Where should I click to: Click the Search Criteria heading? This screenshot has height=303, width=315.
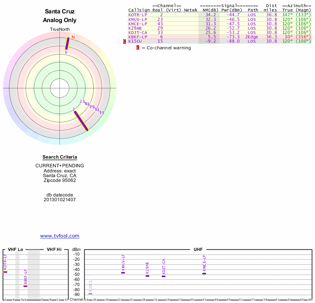pos(60,157)
